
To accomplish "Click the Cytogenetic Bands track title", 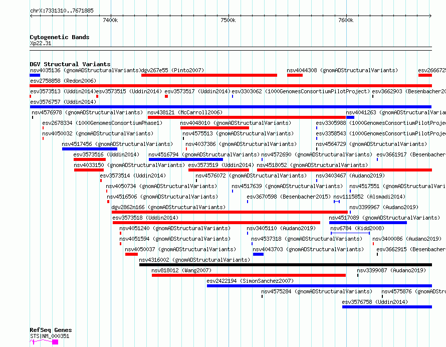I will (x=60, y=37).
